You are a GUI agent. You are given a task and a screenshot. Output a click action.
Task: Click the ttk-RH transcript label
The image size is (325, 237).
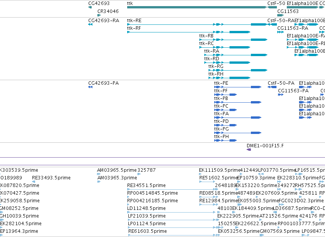click(x=216, y=74)
